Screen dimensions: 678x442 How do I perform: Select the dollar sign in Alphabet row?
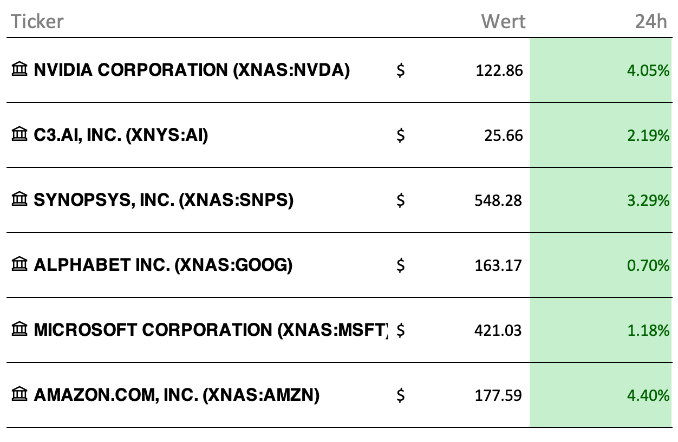tap(400, 265)
